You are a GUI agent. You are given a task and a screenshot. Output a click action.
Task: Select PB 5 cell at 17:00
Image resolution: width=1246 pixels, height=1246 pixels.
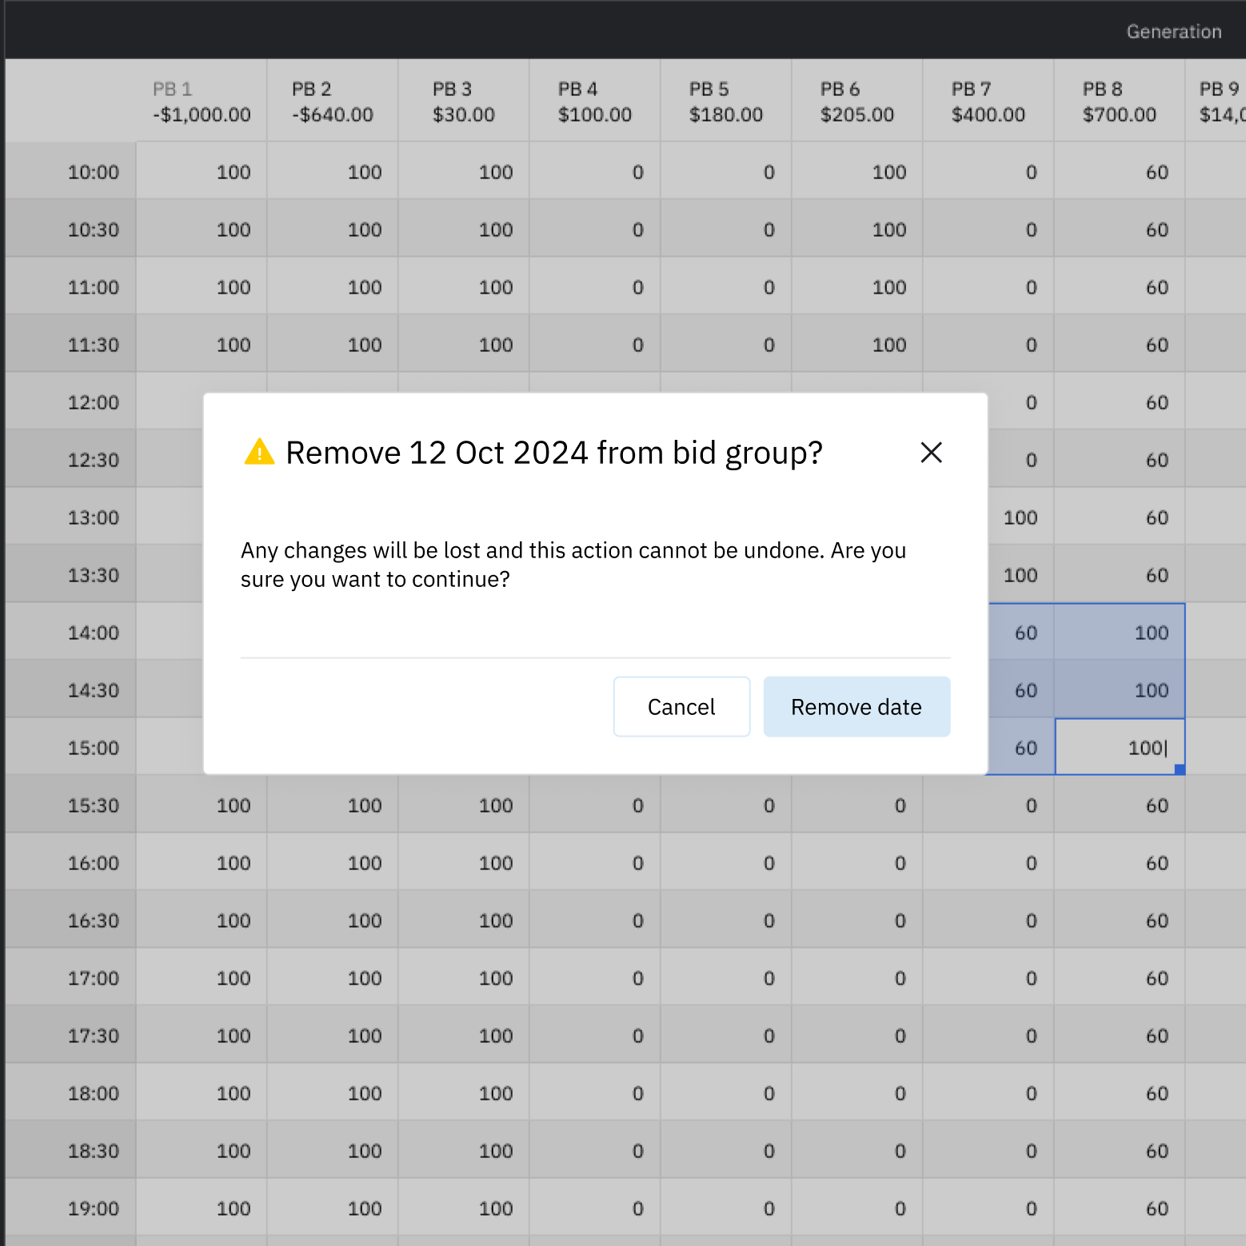[x=726, y=978]
